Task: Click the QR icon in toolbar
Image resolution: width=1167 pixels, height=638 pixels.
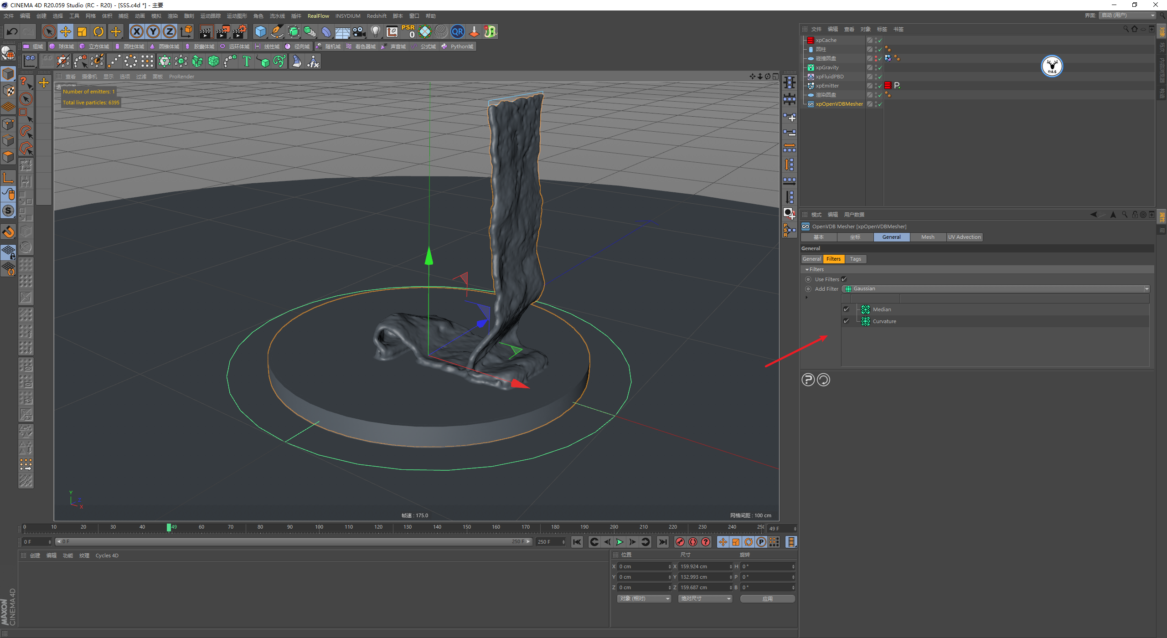Action: coord(457,31)
